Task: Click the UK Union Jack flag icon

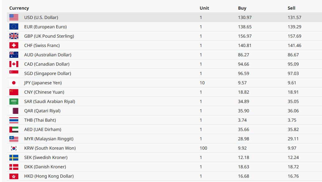Action: (14, 36)
